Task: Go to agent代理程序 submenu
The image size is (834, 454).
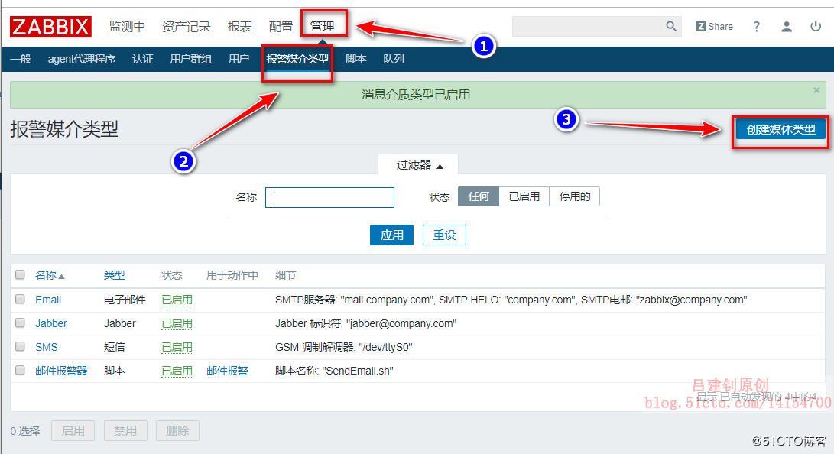Action: pyautogui.click(x=81, y=59)
